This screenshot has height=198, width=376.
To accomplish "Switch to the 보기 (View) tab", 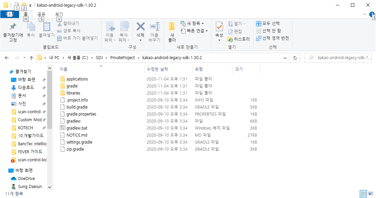I will point(59,14).
